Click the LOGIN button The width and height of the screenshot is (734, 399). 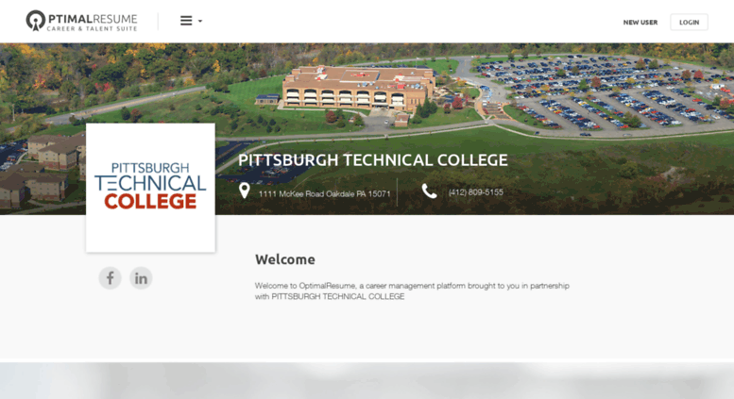pyautogui.click(x=689, y=22)
